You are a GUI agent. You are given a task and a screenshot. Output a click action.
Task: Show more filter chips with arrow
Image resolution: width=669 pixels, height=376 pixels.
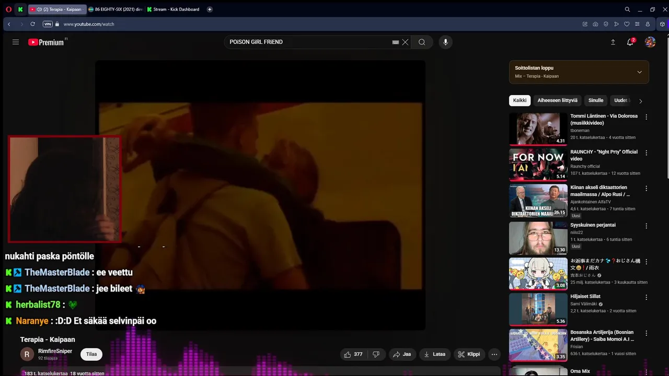(x=641, y=101)
